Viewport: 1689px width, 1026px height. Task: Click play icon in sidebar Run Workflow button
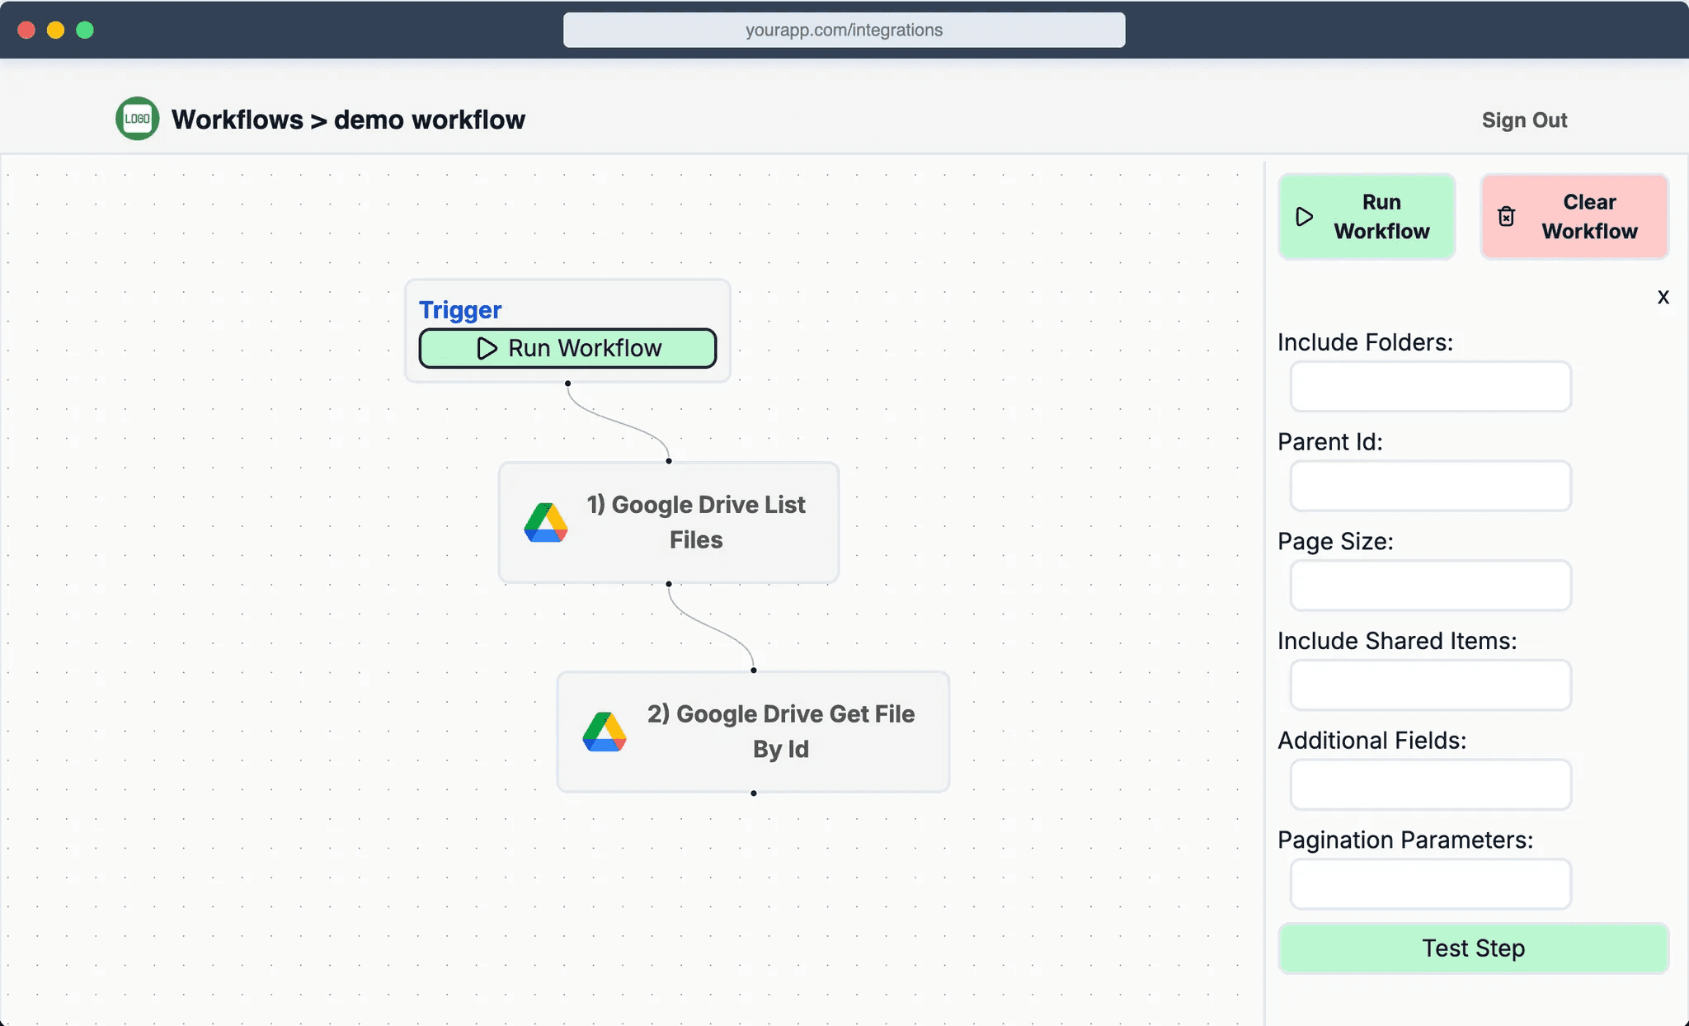click(1305, 217)
